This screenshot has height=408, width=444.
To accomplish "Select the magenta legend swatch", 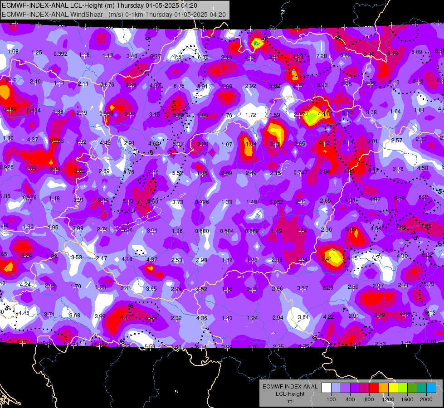I will (365, 388).
